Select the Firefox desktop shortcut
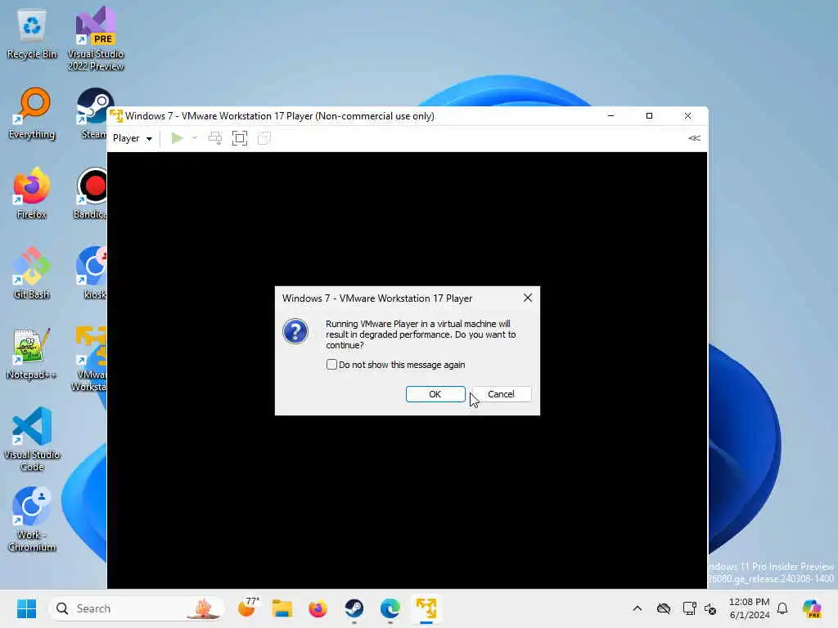 [x=32, y=193]
